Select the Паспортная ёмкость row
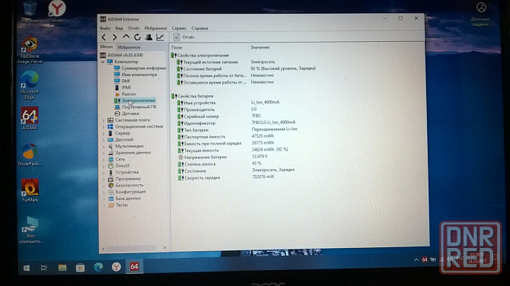Viewport: 510px width, 286px height. [226, 136]
